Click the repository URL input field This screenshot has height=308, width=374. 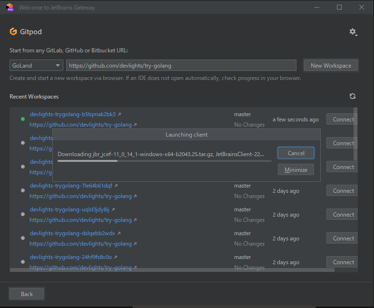[181, 65]
